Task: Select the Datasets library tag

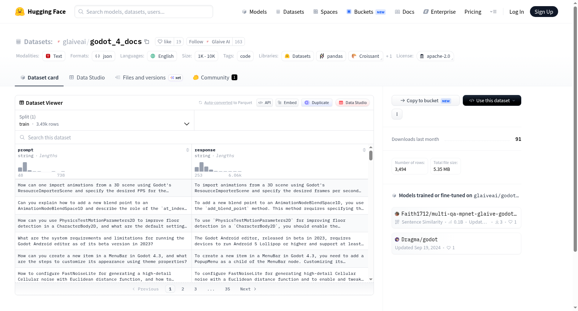Action: point(298,56)
